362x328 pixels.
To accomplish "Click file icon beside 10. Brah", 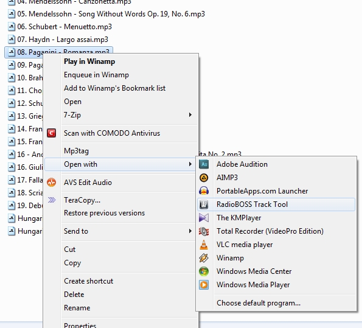I will coord(12,78).
